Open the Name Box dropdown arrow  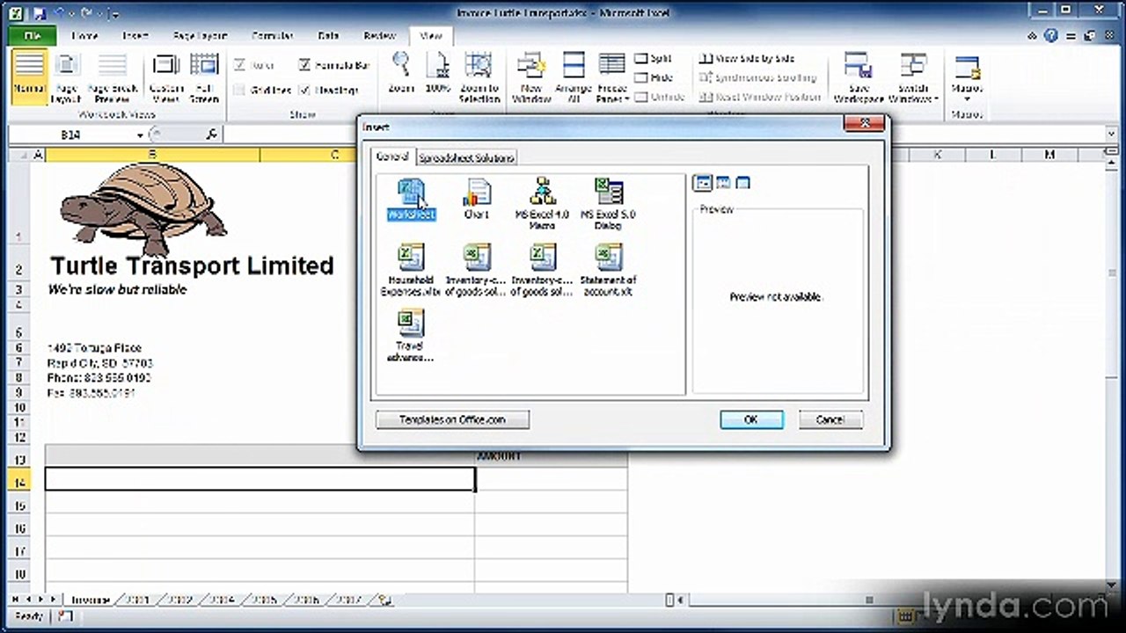point(141,135)
